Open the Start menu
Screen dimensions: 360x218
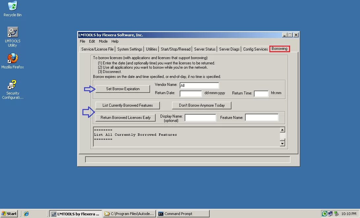tap(9, 214)
